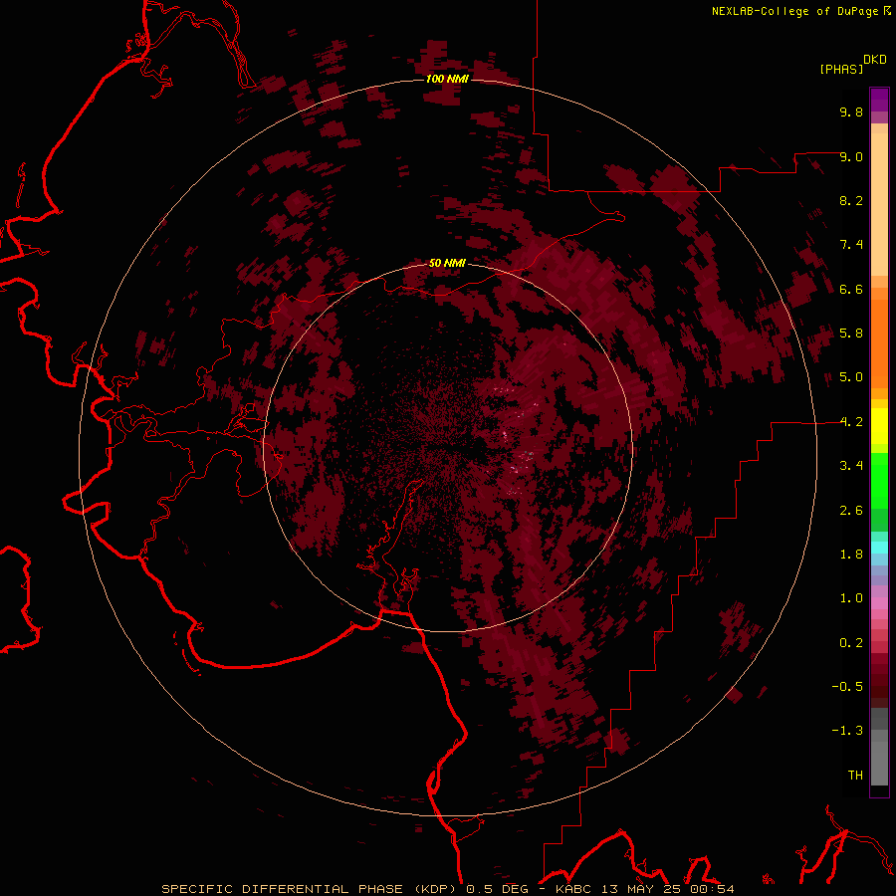Screen dimensions: 896x896
Task: Pick the yellow segment of color scale
Action: coord(879,426)
